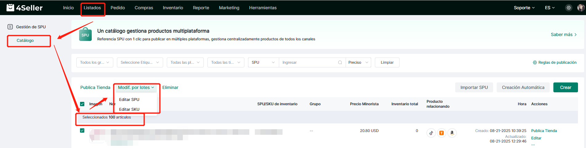
Task: Click the TikTok platform icon
Action: click(431, 133)
